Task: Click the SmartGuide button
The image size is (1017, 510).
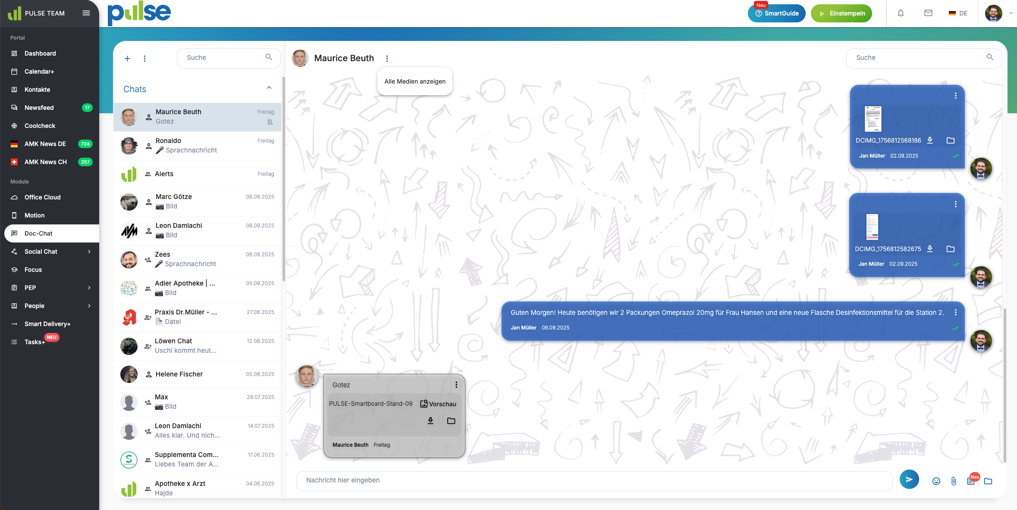Action: coord(776,13)
